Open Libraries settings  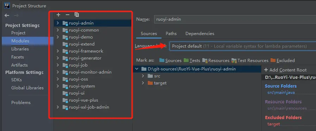tap(20, 49)
